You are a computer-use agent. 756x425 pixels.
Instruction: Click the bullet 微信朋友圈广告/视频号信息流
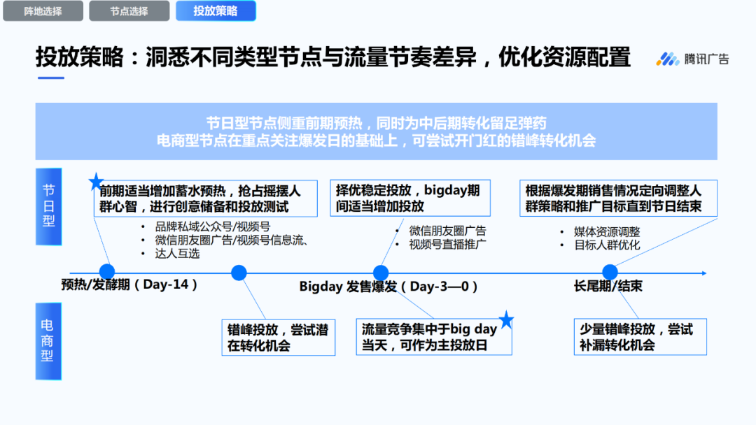click(x=232, y=240)
